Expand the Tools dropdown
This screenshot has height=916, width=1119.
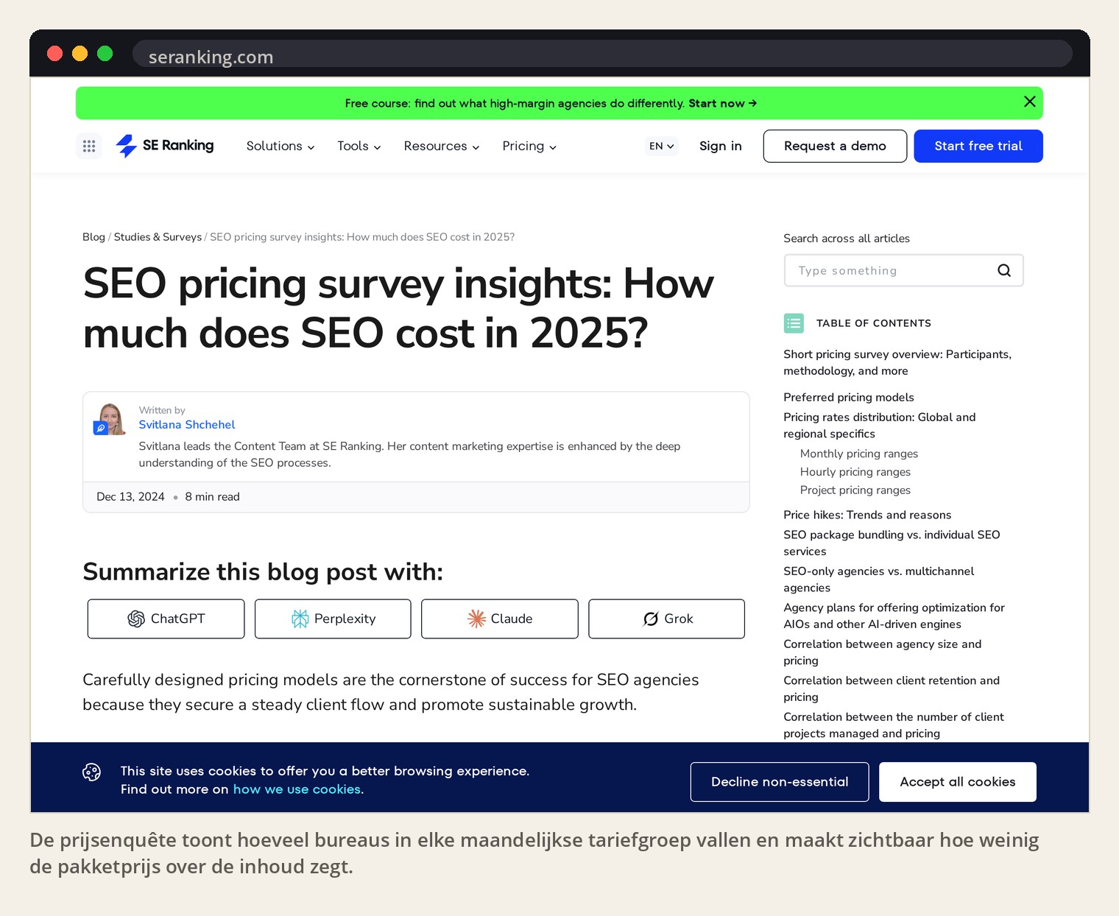pos(359,146)
